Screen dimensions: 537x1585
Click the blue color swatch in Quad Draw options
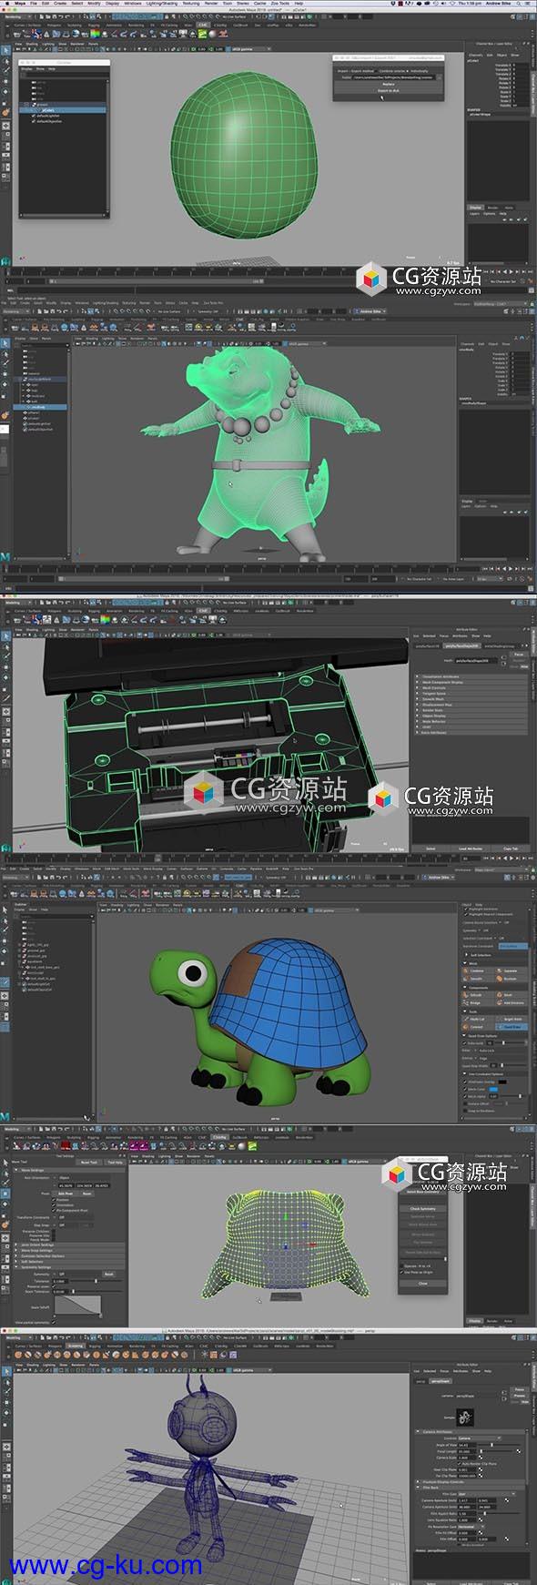[493, 1089]
